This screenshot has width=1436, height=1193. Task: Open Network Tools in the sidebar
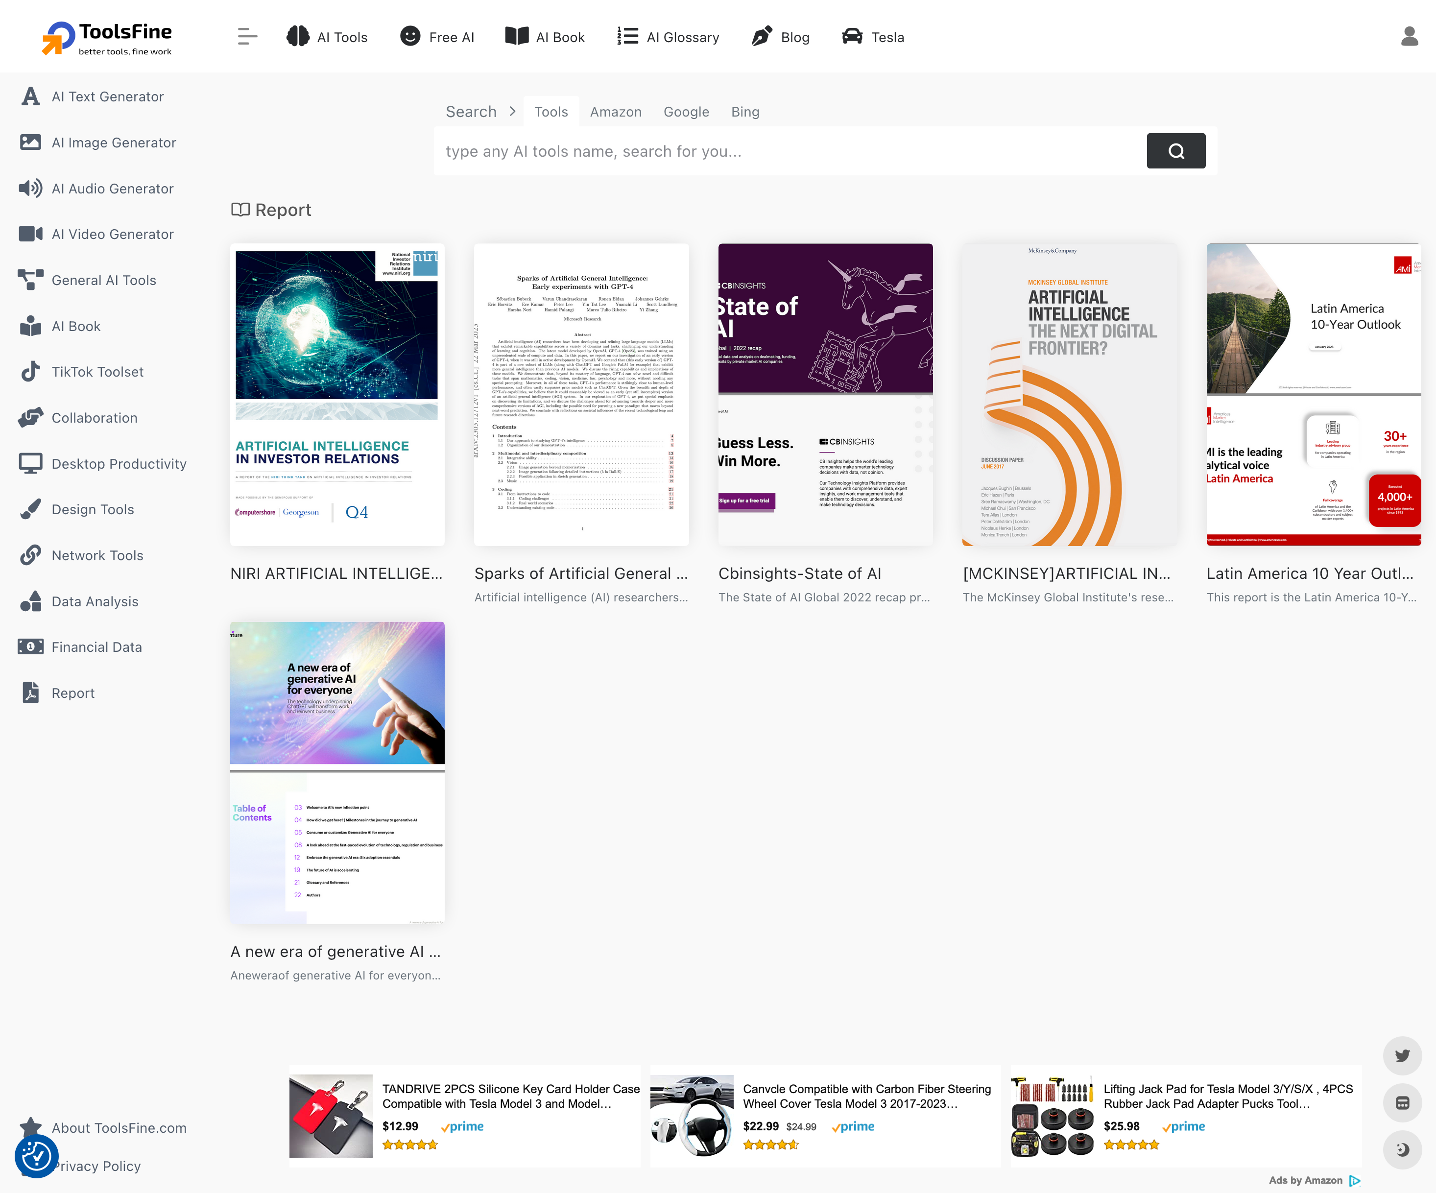97,555
